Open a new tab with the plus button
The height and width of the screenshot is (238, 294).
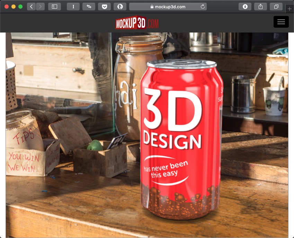coord(290,9)
